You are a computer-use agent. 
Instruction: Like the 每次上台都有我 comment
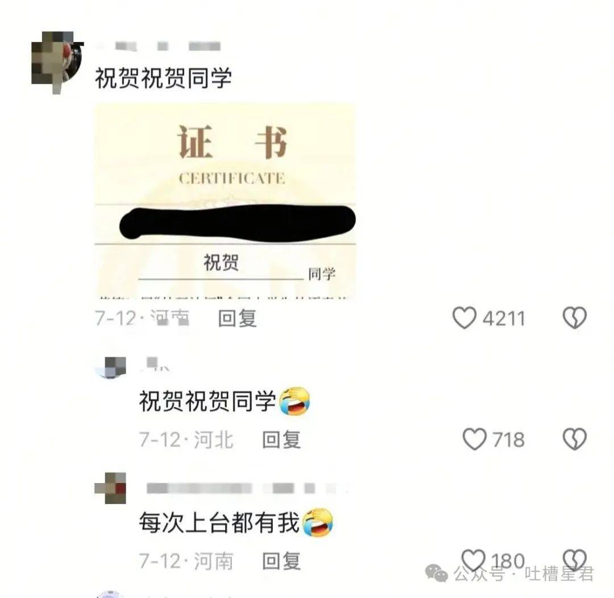tap(473, 560)
